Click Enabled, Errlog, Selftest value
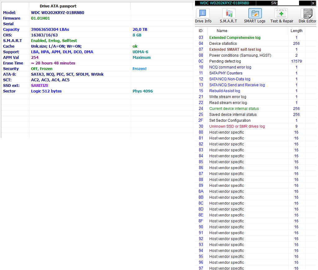 point(54,41)
